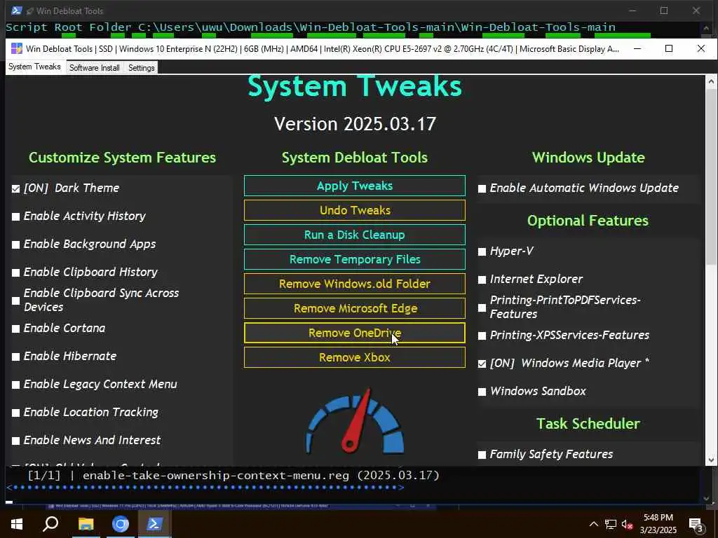
Task: Check the Internet Explorer feature
Action: point(482,280)
